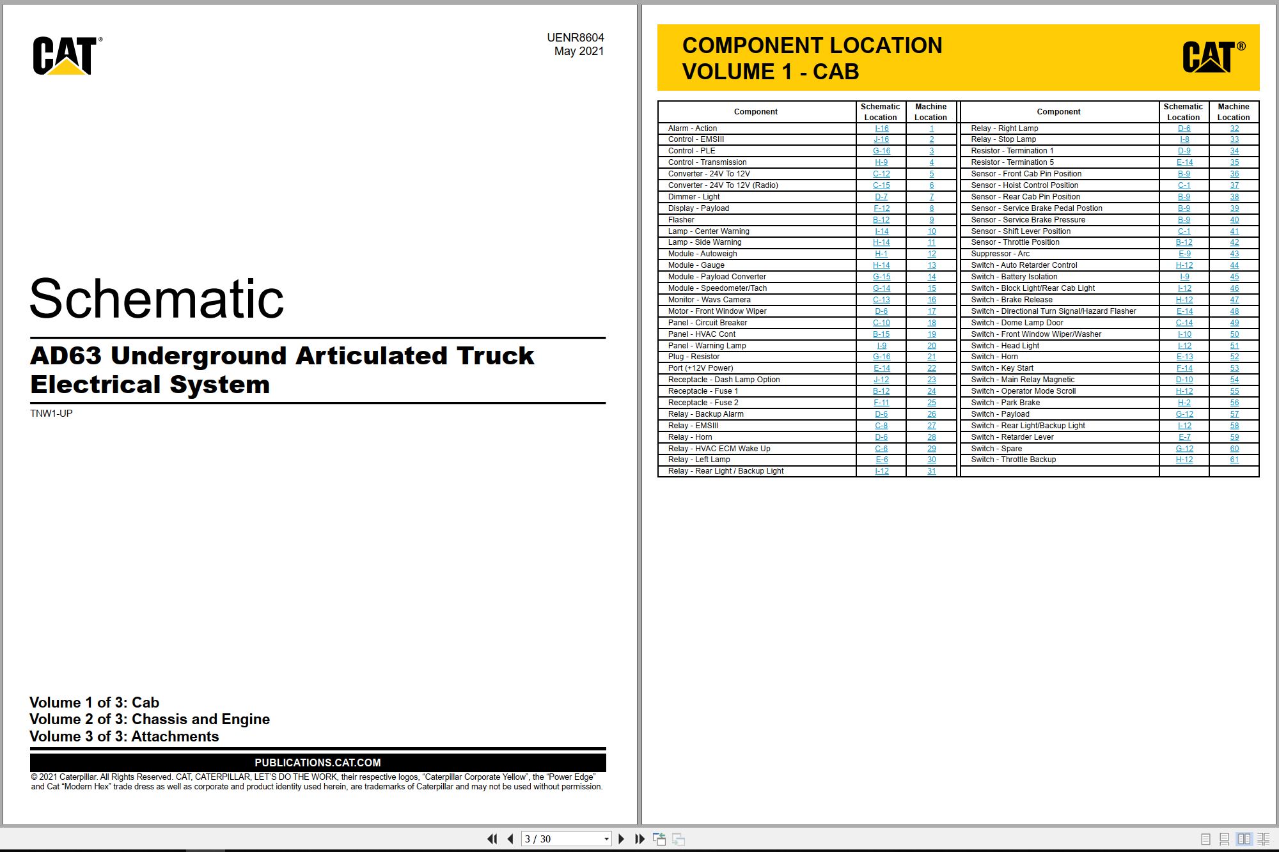
Task: Open schematic location D-7 for Dimmer - Light
Action: pyautogui.click(x=881, y=197)
